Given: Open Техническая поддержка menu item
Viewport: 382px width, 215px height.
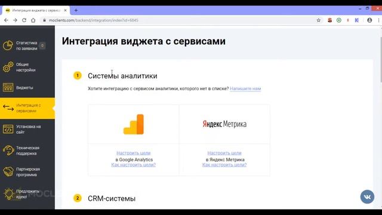Looking at the screenshot, I should tap(27, 150).
